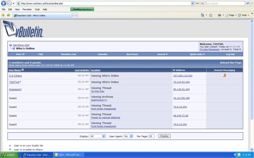The width and height of the screenshot is (254, 158).
Task: Click the system tray clock 8:18 AM
Action: pyautogui.click(x=246, y=155)
